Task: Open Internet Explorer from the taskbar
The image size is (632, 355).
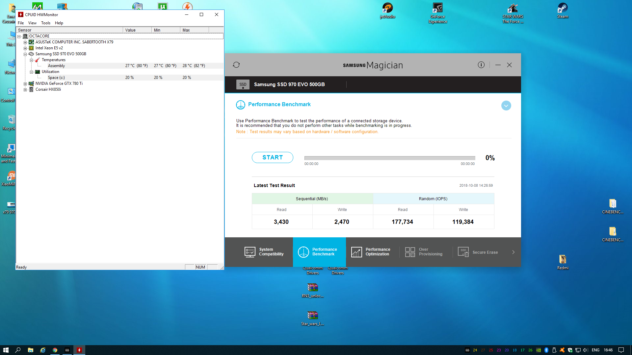Action: (x=43, y=350)
